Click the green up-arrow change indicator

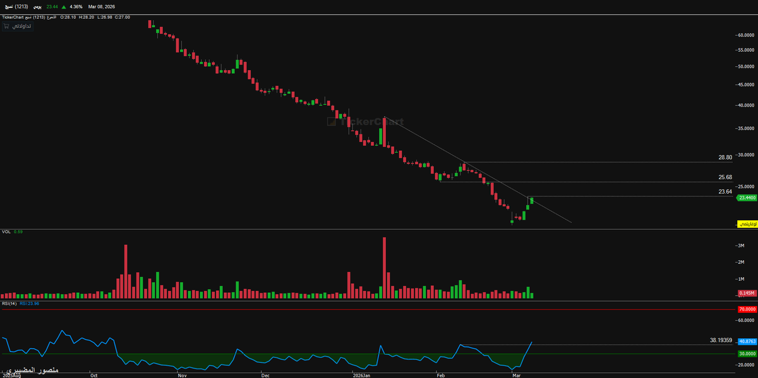click(x=64, y=7)
